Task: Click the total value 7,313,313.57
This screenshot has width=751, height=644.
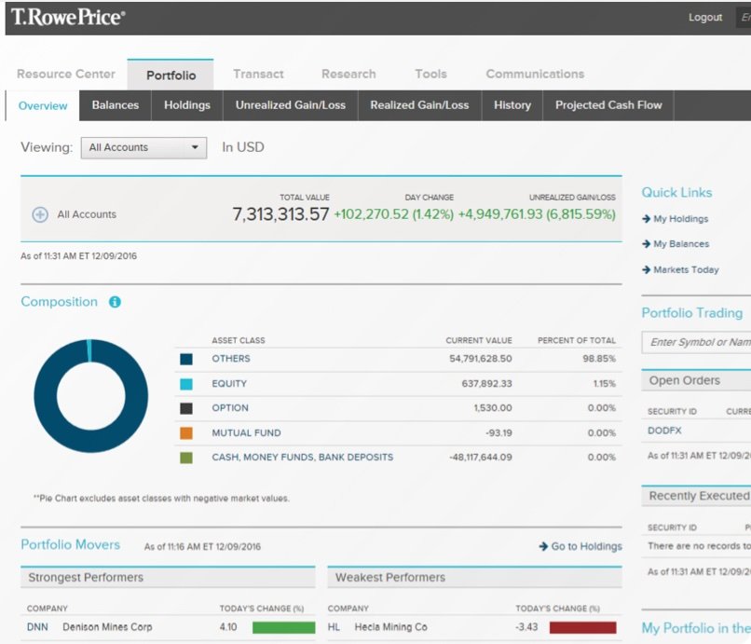Action: pyautogui.click(x=280, y=214)
